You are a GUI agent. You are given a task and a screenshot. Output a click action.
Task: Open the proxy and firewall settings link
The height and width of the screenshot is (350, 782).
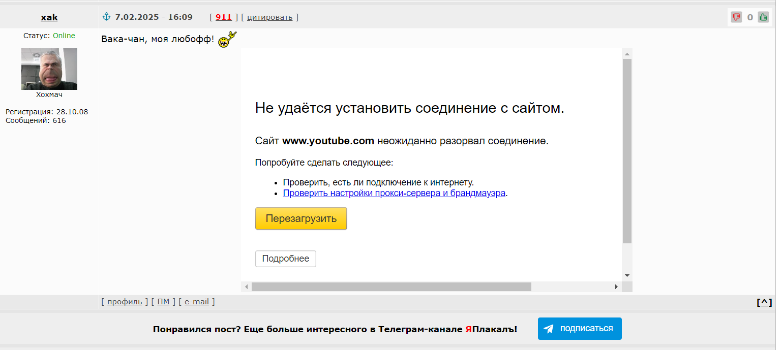click(x=394, y=193)
